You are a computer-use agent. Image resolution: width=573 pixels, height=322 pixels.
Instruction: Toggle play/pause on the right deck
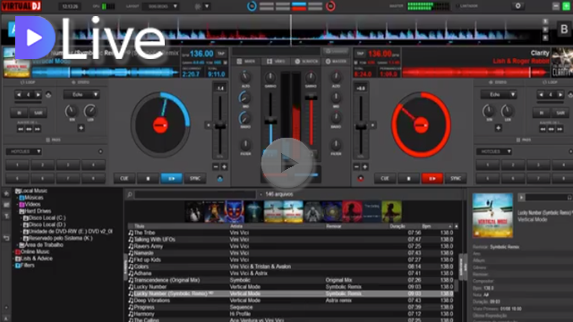(432, 179)
